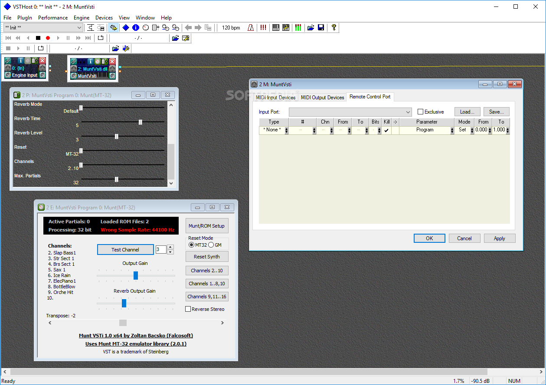
Task: Click the Test Channel number up arrow
Action: click(x=170, y=247)
